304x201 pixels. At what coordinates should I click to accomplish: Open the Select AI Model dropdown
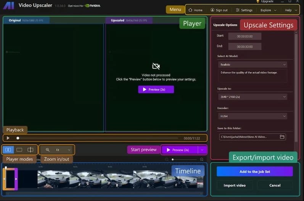pyautogui.click(x=253, y=65)
